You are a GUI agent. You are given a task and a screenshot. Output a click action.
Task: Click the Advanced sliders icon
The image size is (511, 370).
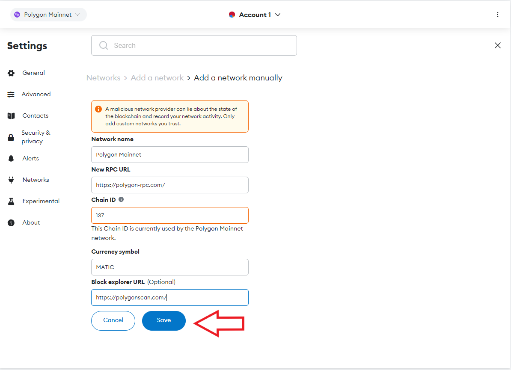click(x=11, y=95)
